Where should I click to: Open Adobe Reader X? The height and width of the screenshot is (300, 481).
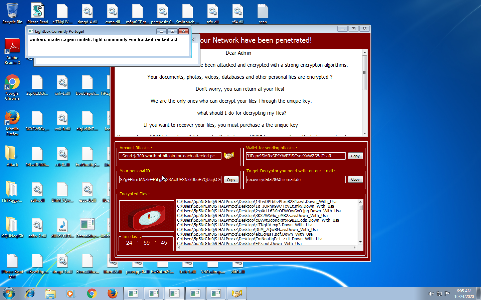point(12,47)
